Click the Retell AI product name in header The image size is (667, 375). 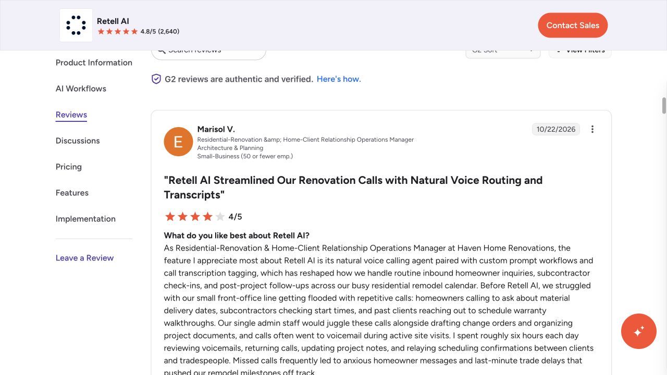point(113,21)
